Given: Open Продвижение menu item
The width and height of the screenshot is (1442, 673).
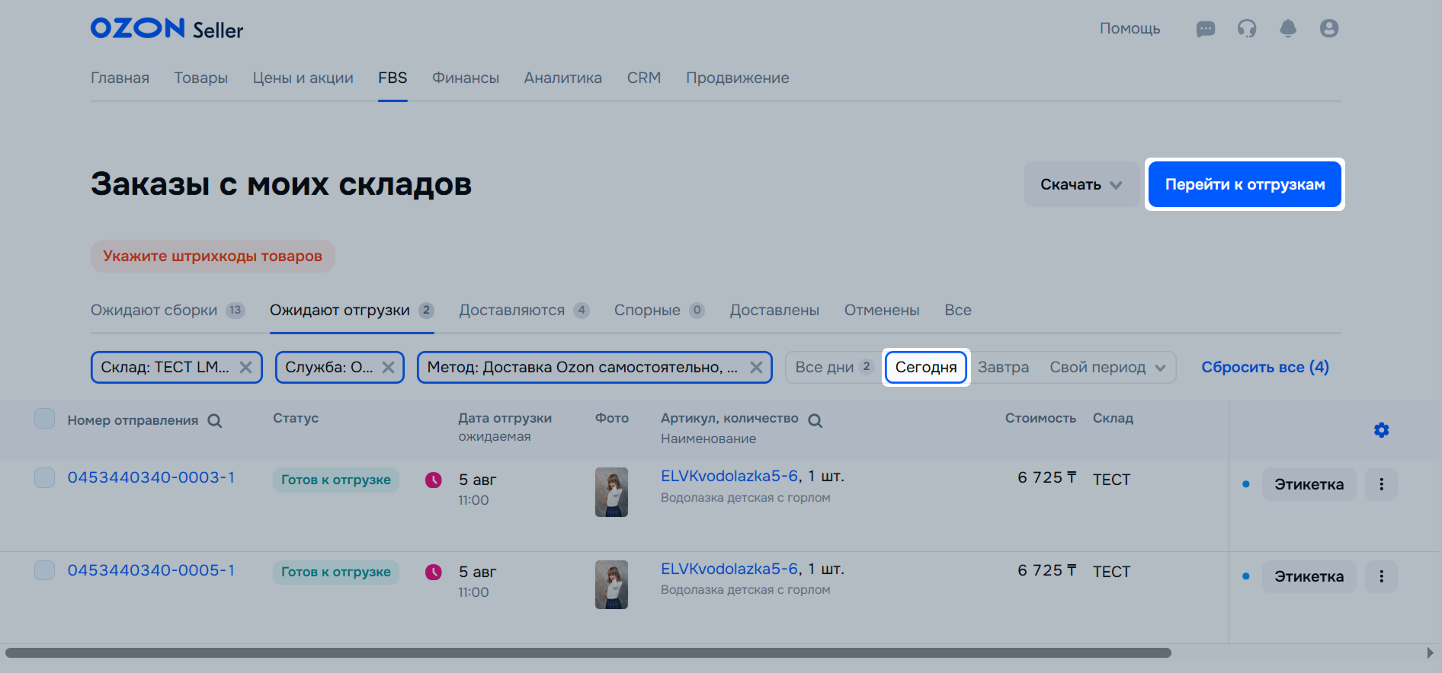Looking at the screenshot, I should pyautogui.click(x=737, y=78).
